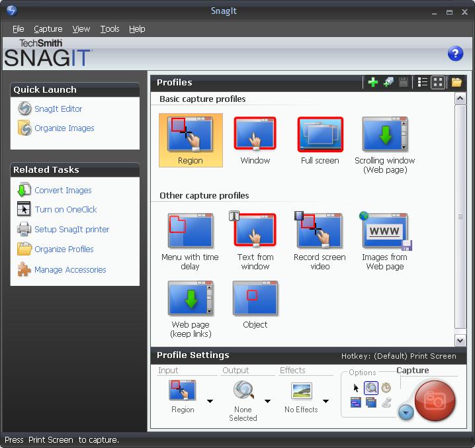Click the Manage Accessories puzzle icon

[x=24, y=269]
